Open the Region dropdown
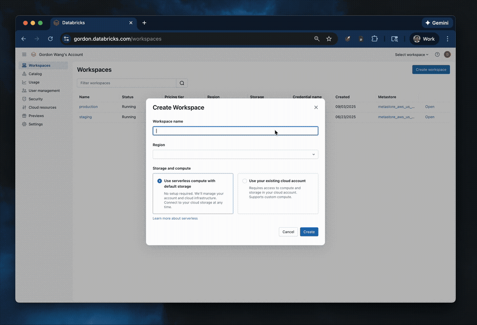Screen dimensions: 477x325 click(236, 154)
